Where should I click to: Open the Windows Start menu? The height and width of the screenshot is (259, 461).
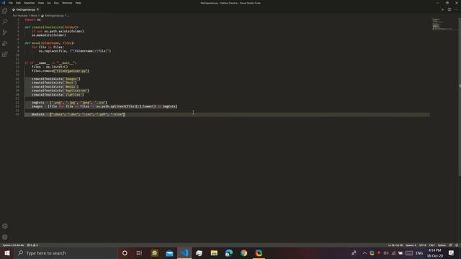point(7,253)
